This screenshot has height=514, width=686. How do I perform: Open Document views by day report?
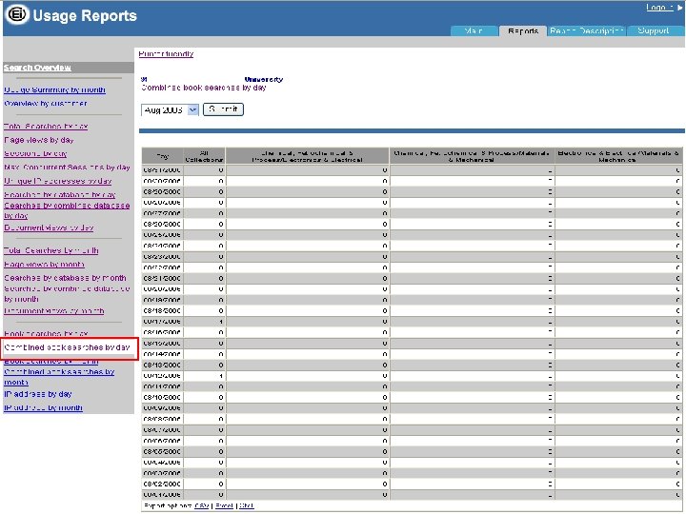coord(49,227)
